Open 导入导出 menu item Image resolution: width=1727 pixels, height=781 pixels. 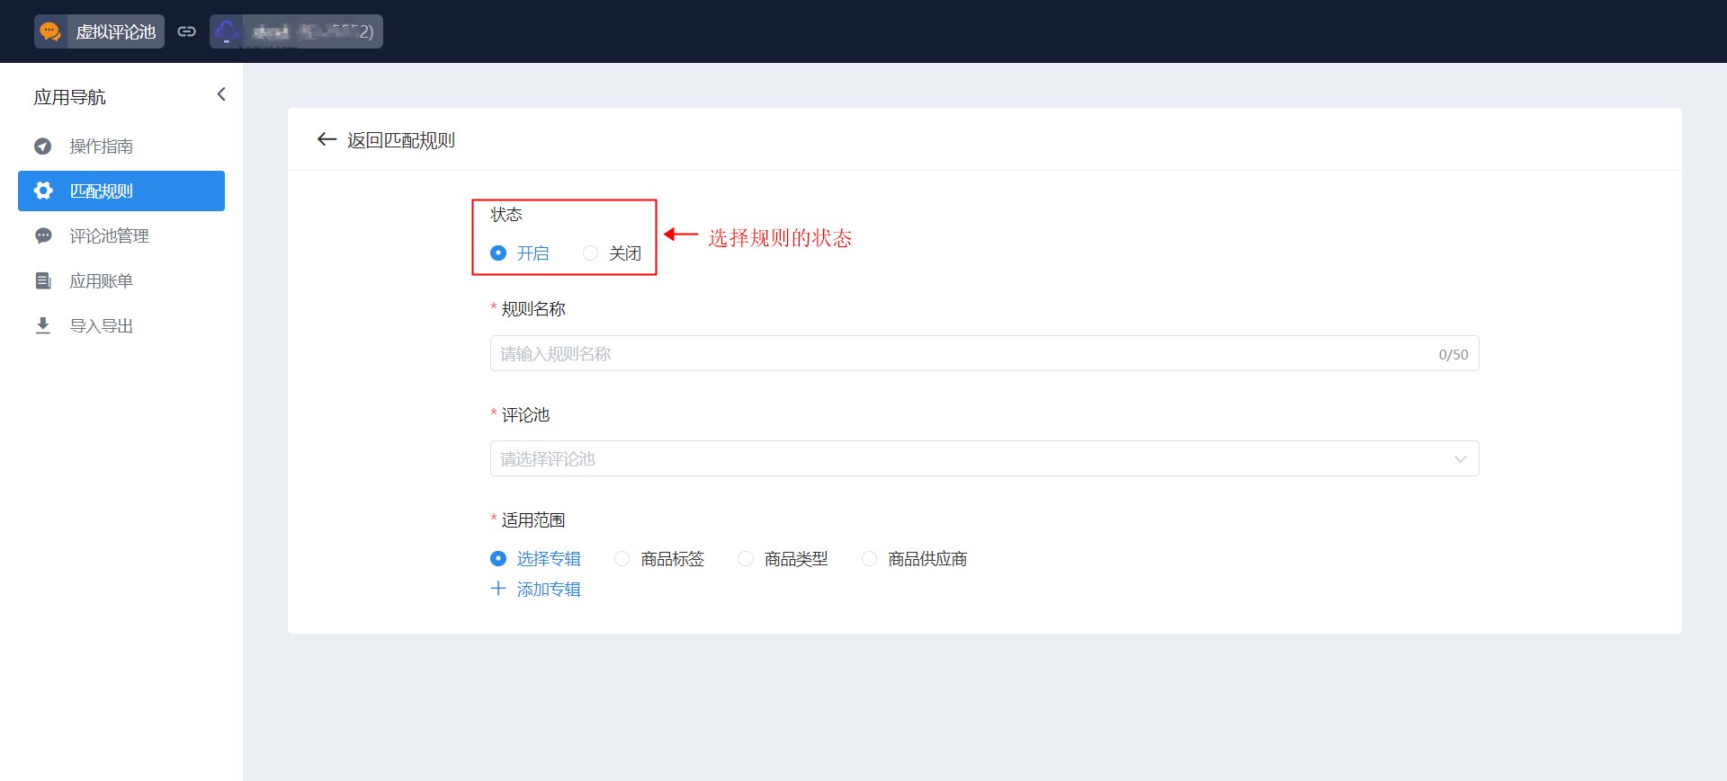click(121, 325)
